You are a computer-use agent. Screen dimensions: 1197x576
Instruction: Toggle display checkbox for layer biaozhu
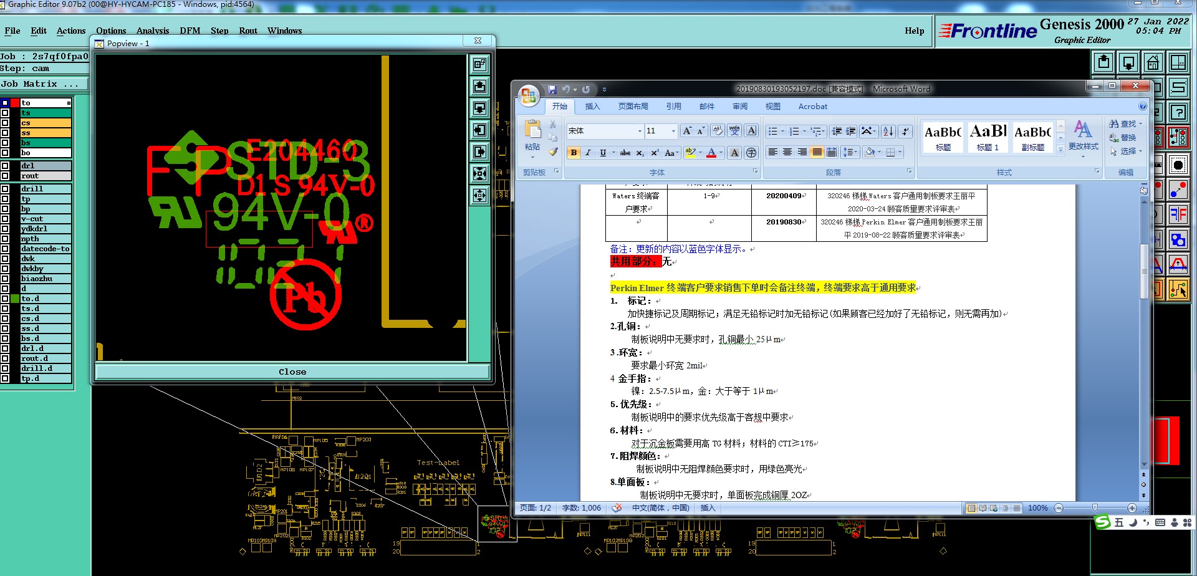pyautogui.click(x=5, y=279)
